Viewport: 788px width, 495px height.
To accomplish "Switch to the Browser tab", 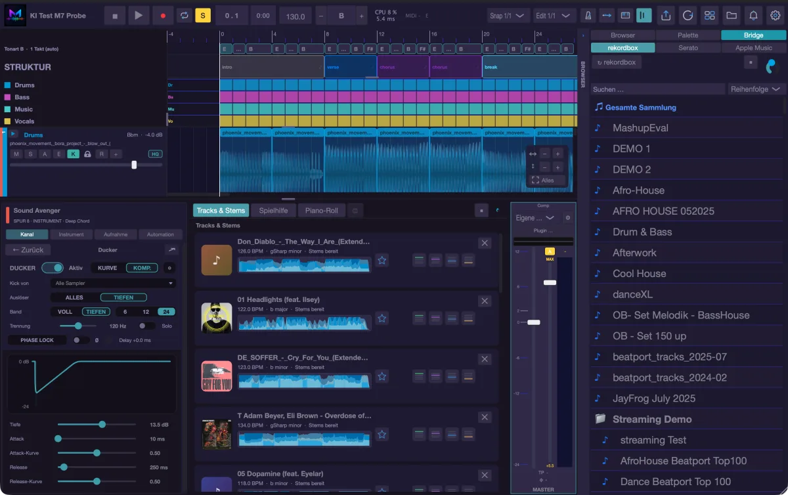I will (x=623, y=35).
